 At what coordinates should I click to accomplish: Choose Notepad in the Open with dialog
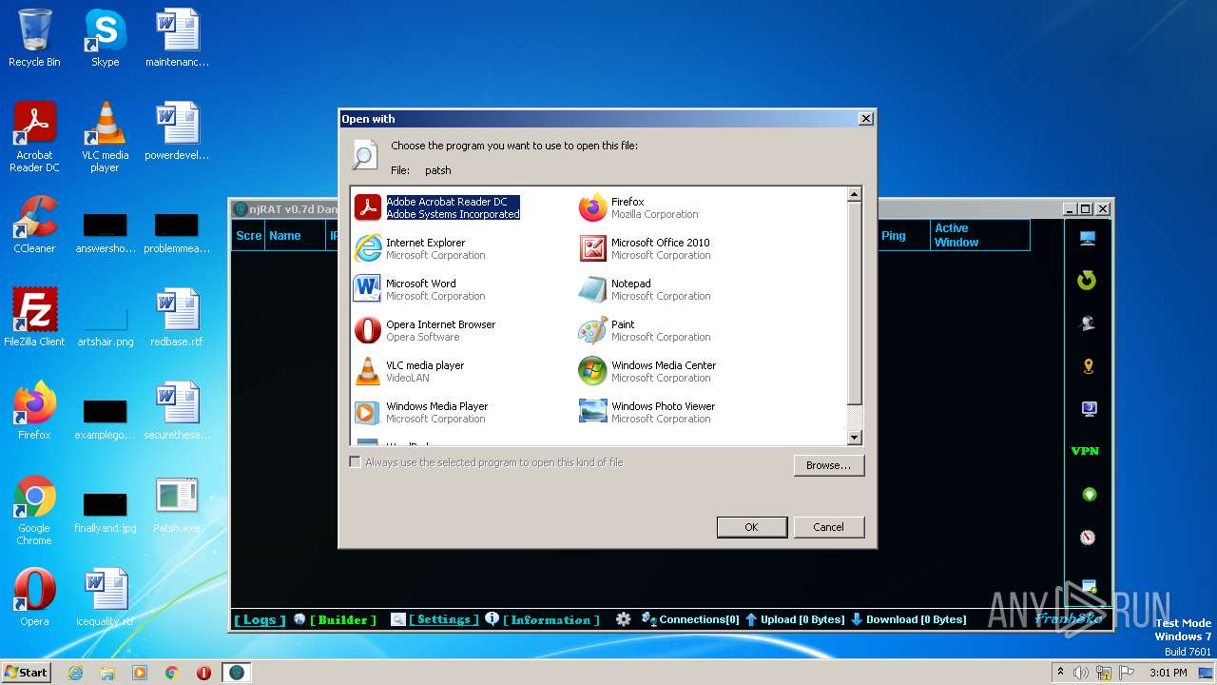click(645, 289)
